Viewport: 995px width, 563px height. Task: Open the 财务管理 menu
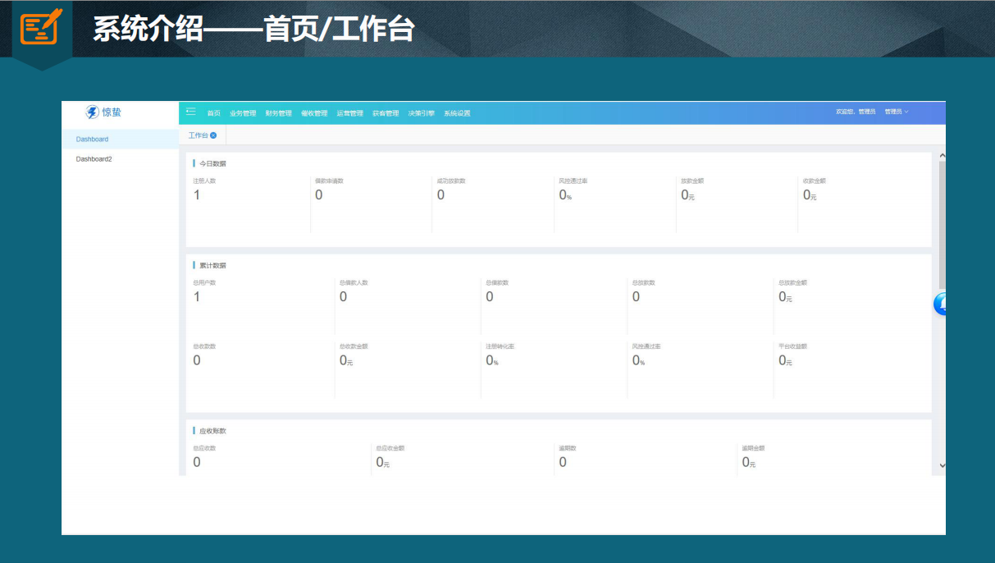(x=278, y=113)
